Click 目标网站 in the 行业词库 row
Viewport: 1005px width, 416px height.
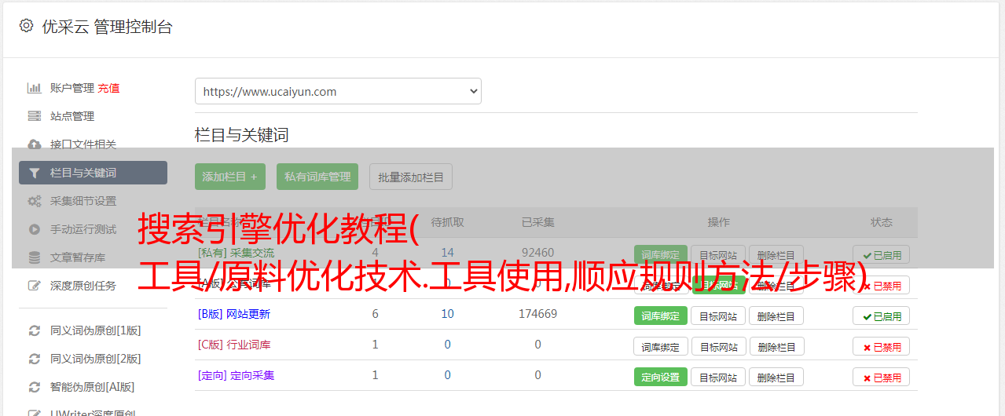pyautogui.click(x=719, y=346)
